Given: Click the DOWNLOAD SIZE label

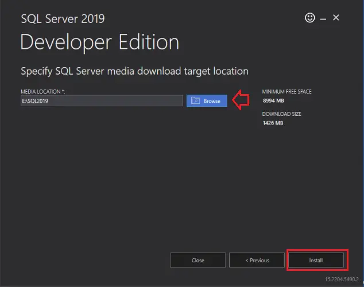Looking at the screenshot, I should point(281,114).
